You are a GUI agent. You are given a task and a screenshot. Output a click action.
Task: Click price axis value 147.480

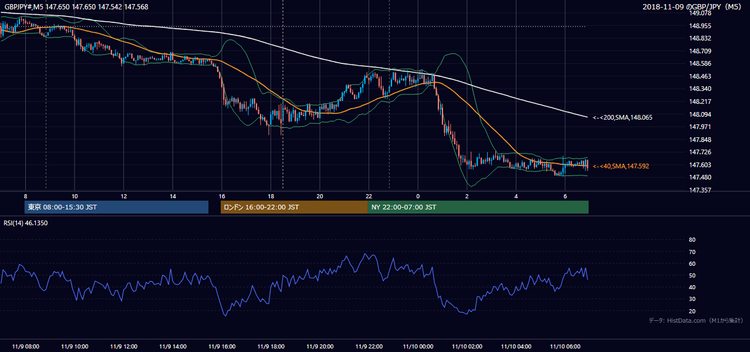701,177
